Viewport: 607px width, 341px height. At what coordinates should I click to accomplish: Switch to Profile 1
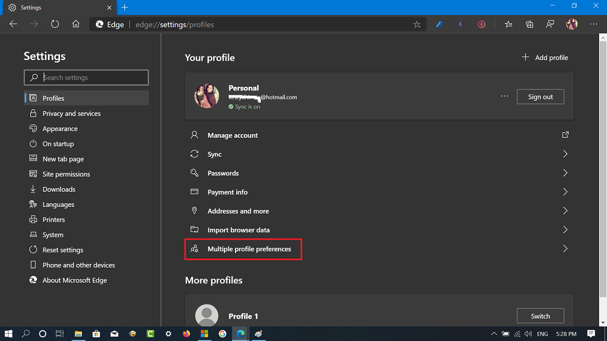click(540, 316)
